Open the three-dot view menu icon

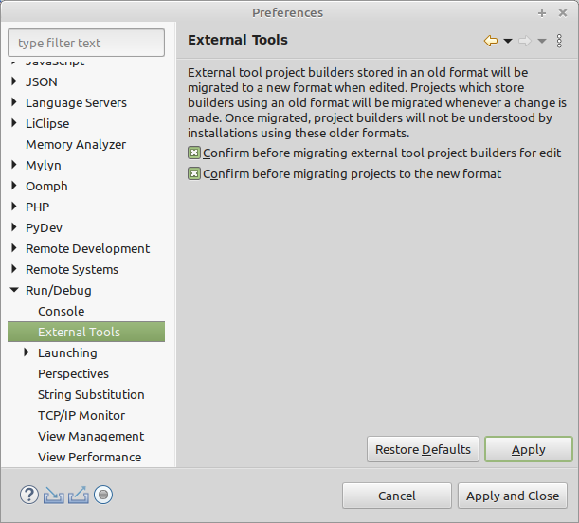pos(559,41)
